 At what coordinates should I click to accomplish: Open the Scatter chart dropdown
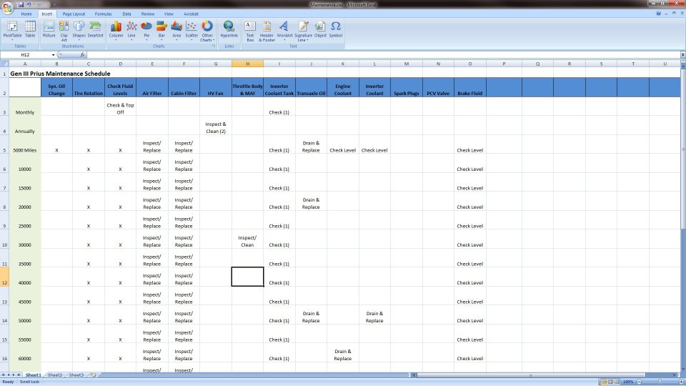(192, 31)
